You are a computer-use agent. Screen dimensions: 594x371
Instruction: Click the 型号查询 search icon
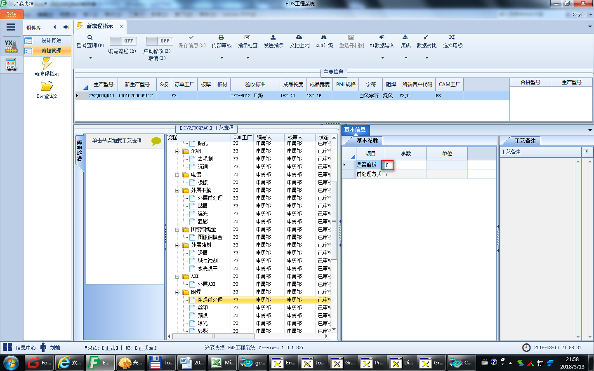coord(90,38)
